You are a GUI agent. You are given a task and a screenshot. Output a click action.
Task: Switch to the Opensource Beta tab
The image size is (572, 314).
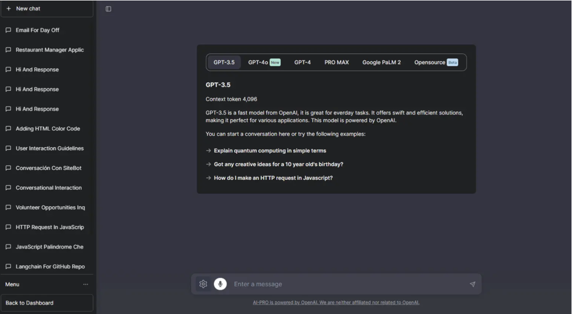pos(436,62)
